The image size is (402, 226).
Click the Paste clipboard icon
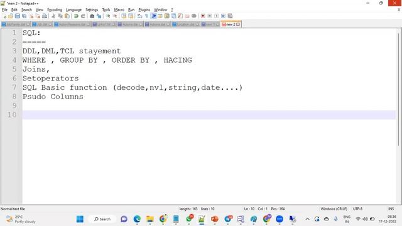[67, 16]
